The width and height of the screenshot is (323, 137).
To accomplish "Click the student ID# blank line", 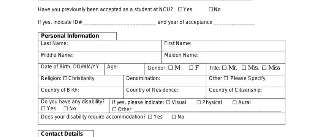I will [x=119, y=23].
